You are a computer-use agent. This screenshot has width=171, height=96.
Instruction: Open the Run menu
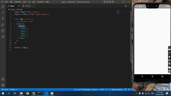pos(34,2)
